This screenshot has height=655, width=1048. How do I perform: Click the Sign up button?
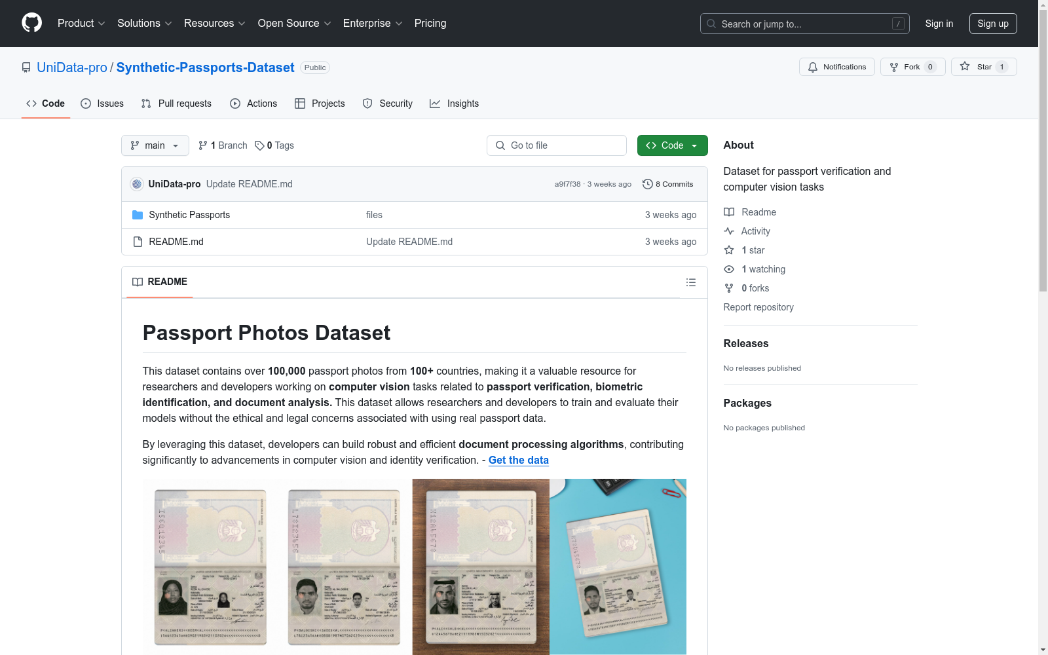pyautogui.click(x=993, y=24)
